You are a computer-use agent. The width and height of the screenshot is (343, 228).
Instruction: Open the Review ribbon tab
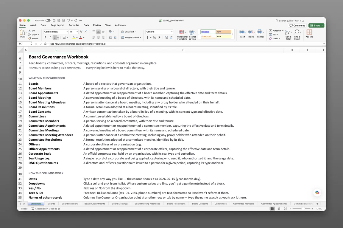point(97,25)
